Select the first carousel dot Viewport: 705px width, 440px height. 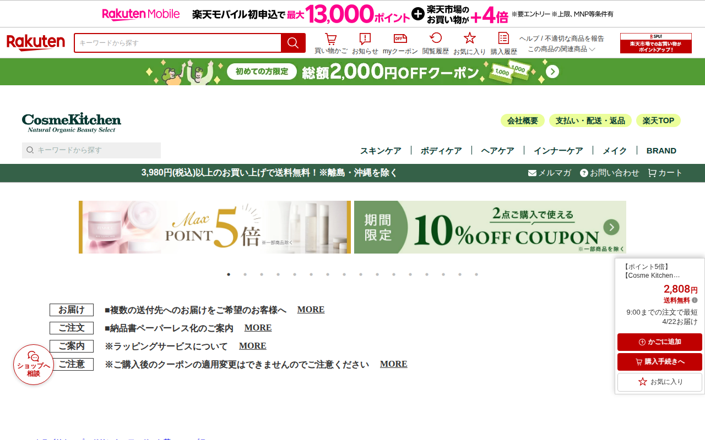pyautogui.click(x=229, y=274)
